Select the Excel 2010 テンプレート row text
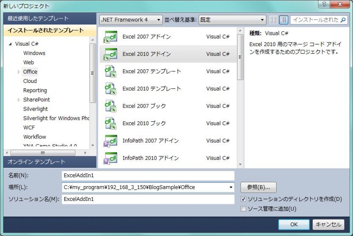The image size is (353, 236). 151,89
